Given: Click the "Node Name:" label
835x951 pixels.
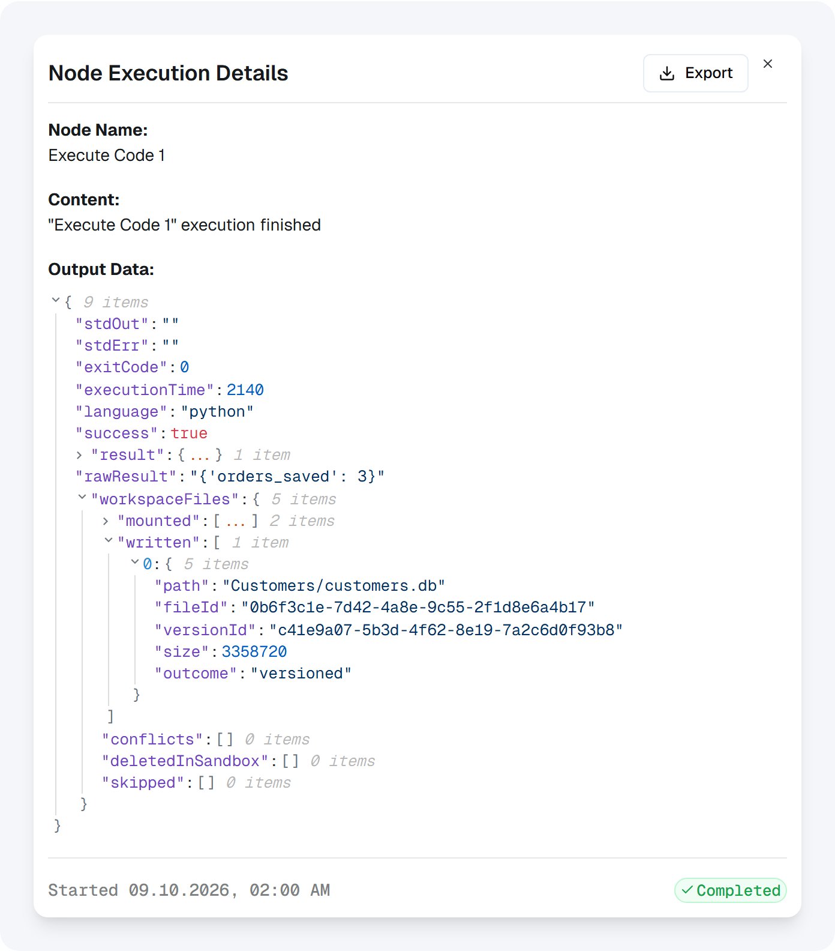Looking at the screenshot, I should [x=98, y=130].
